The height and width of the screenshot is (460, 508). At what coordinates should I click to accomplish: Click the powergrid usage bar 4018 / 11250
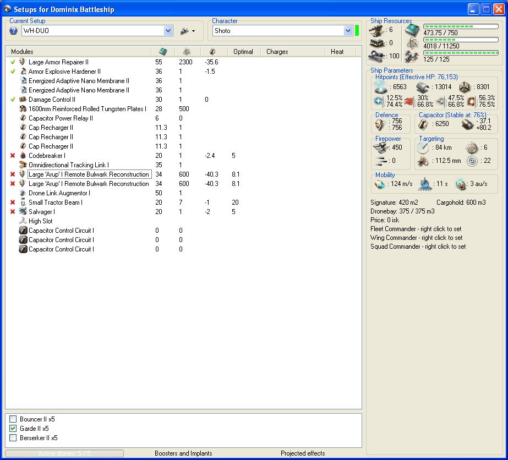[x=461, y=40]
